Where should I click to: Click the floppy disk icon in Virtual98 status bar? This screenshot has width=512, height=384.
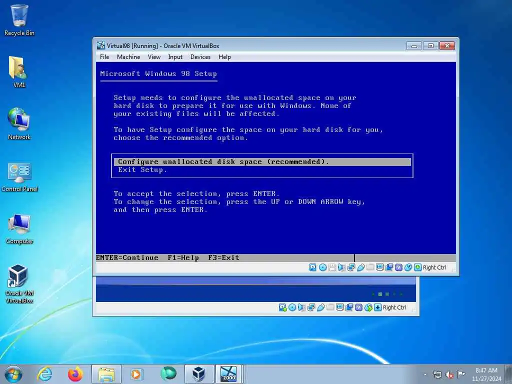point(332,267)
